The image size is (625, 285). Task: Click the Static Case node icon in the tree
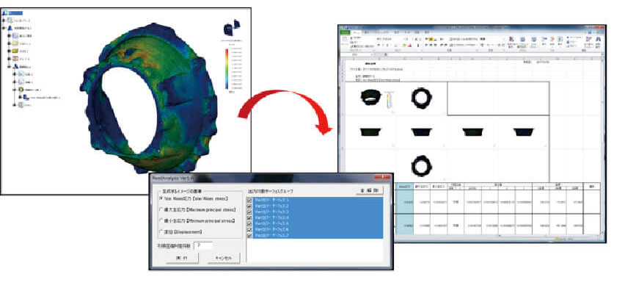tap(15, 67)
